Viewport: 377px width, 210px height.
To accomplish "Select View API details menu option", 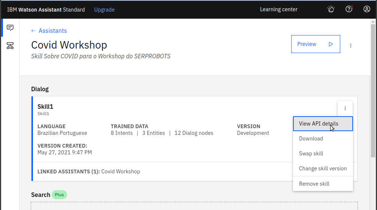I will point(323,124).
